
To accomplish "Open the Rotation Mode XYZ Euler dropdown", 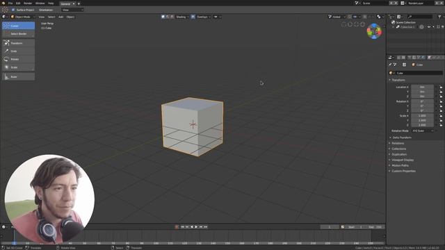I will tap(423, 131).
